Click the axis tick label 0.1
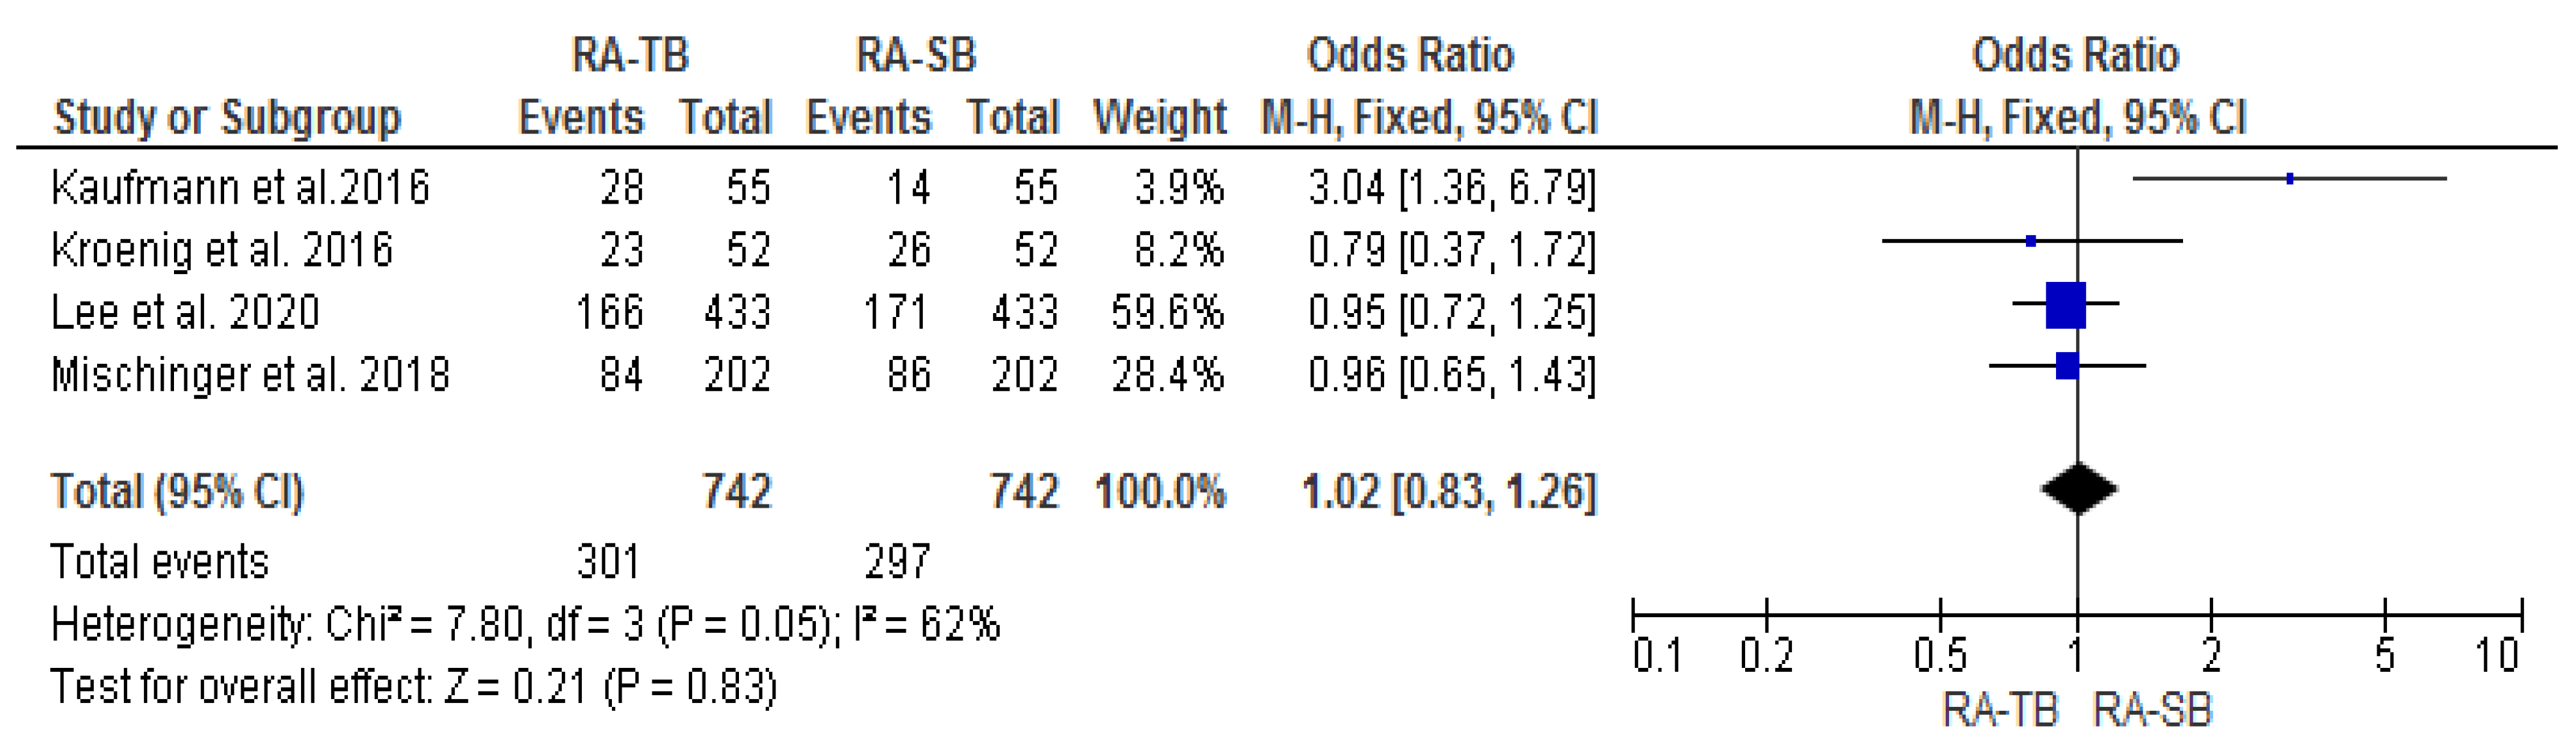Screen dimensions: 2576x746 click(x=1656, y=656)
